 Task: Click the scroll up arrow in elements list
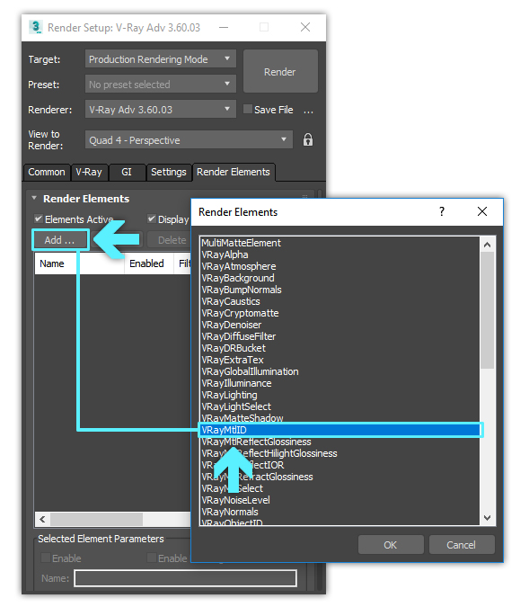tap(488, 245)
